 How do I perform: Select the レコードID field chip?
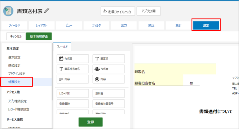tap(73, 93)
